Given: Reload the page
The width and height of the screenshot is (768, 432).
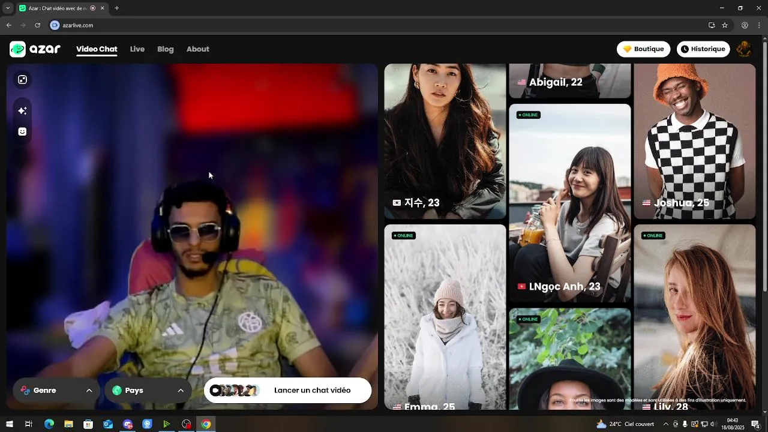Looking at the screenshot, I should point(38,25).
